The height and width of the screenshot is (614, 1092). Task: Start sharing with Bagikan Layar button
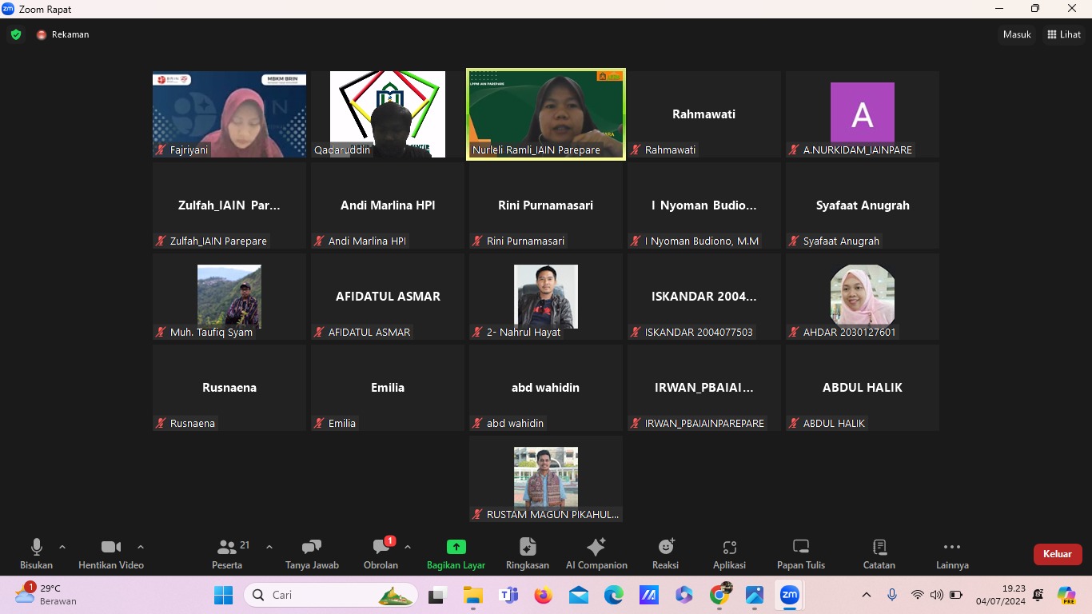coord(456,554)
